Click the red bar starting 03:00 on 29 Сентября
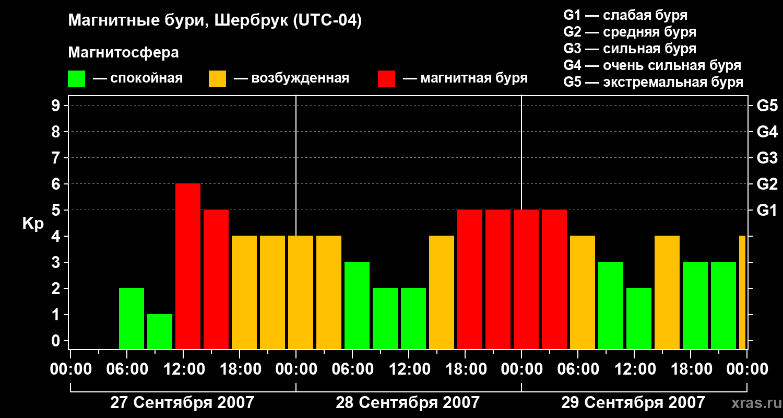The image size is (783, 418). pyautogui.click(x=554, y=279)
